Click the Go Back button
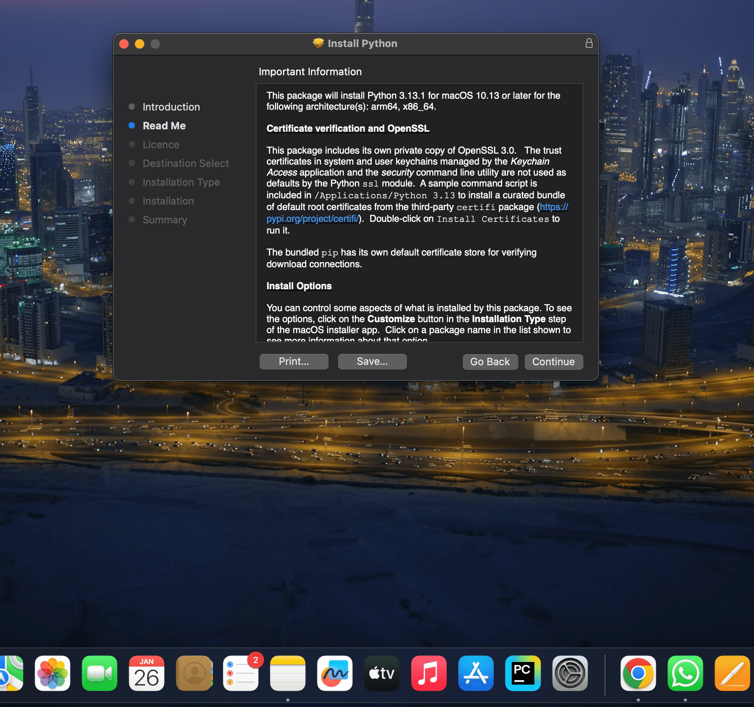754x707 pixels. (490, 362)
